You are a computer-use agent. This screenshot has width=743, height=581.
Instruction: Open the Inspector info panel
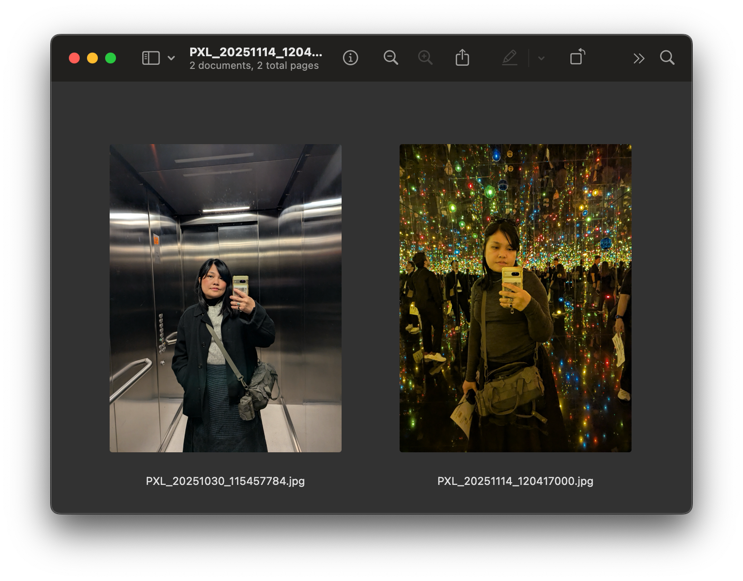point(350,58)
